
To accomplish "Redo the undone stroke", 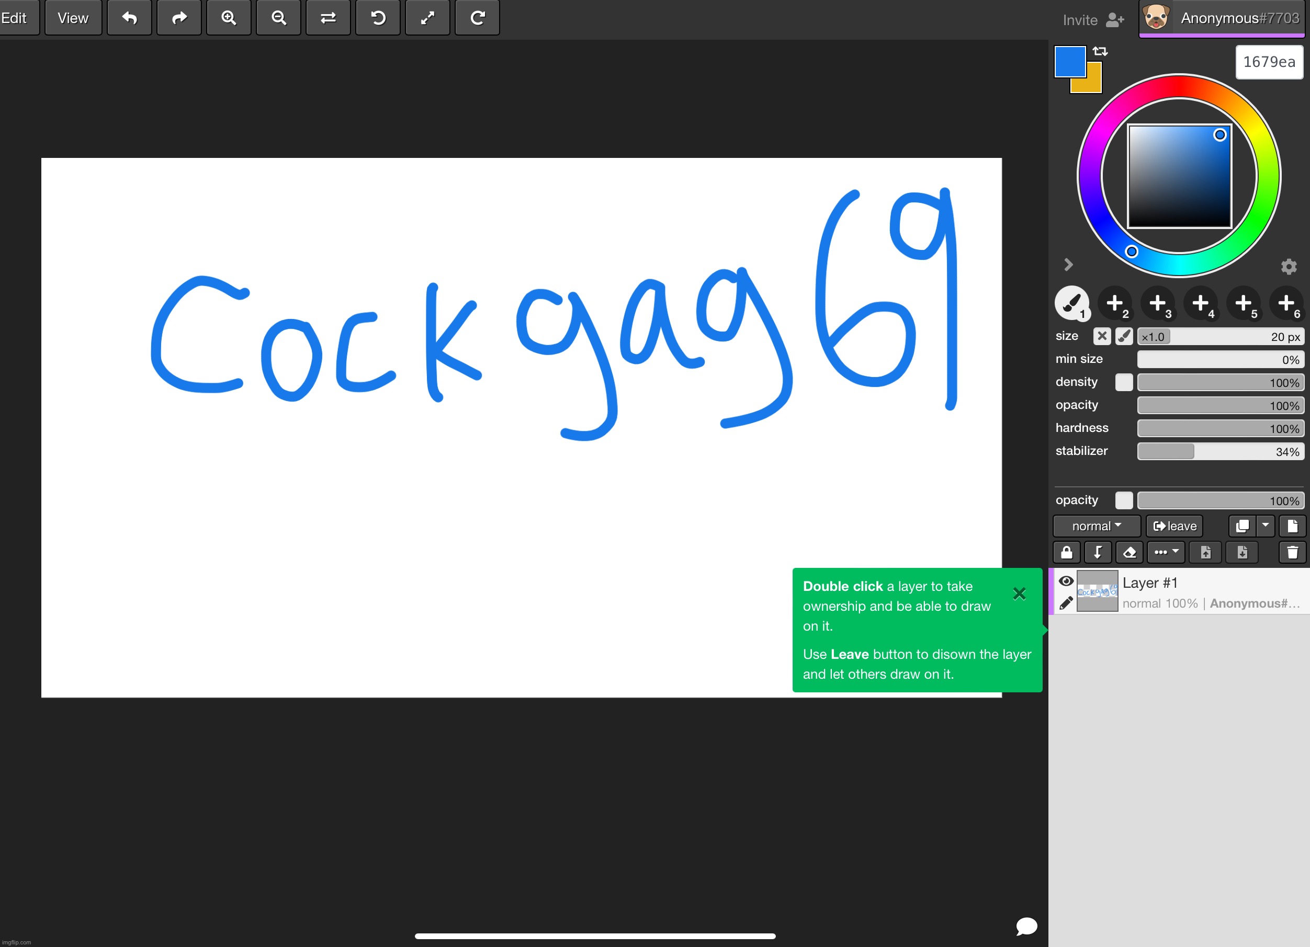I will click(x=179, y=18).
